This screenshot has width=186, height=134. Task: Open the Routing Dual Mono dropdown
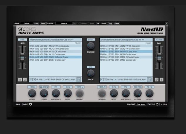[x=141, y=104]
